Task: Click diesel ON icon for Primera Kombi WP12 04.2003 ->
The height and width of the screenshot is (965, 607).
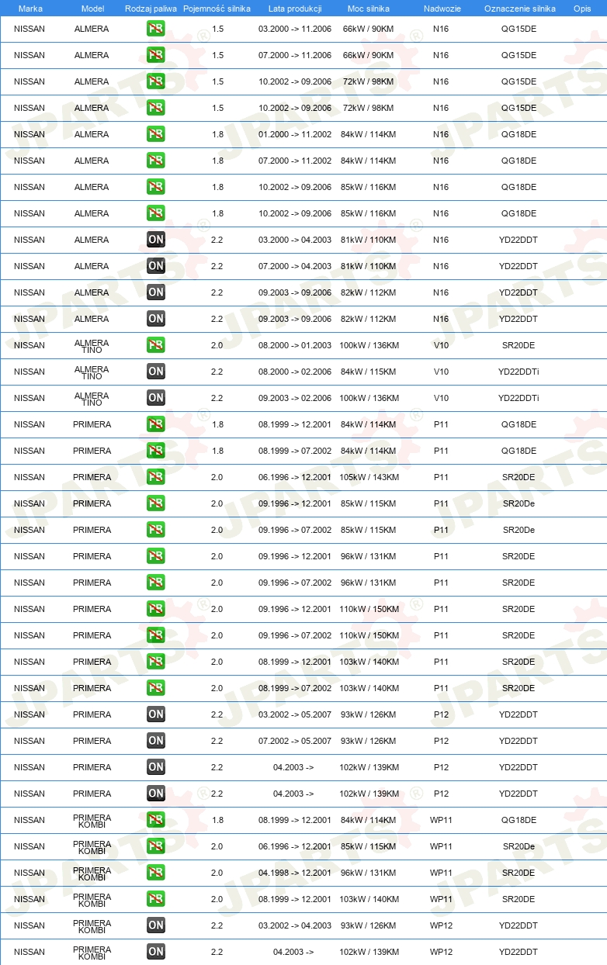Action: tap(156, 952)
